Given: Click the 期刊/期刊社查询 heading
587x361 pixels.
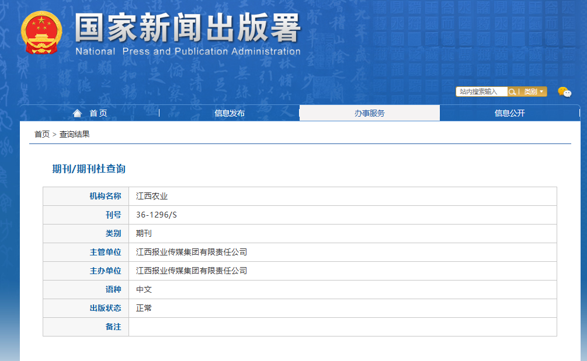Looking at the screenshot, I should pyautogui.click(x=89, y=169).
